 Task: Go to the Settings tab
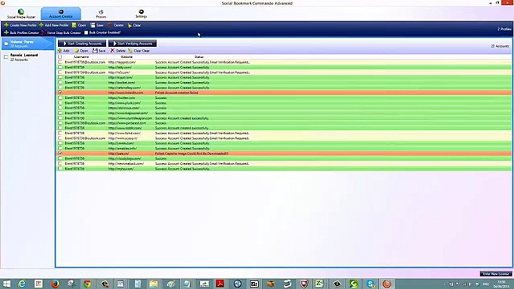pyautogui.click(x=141, y=14)
